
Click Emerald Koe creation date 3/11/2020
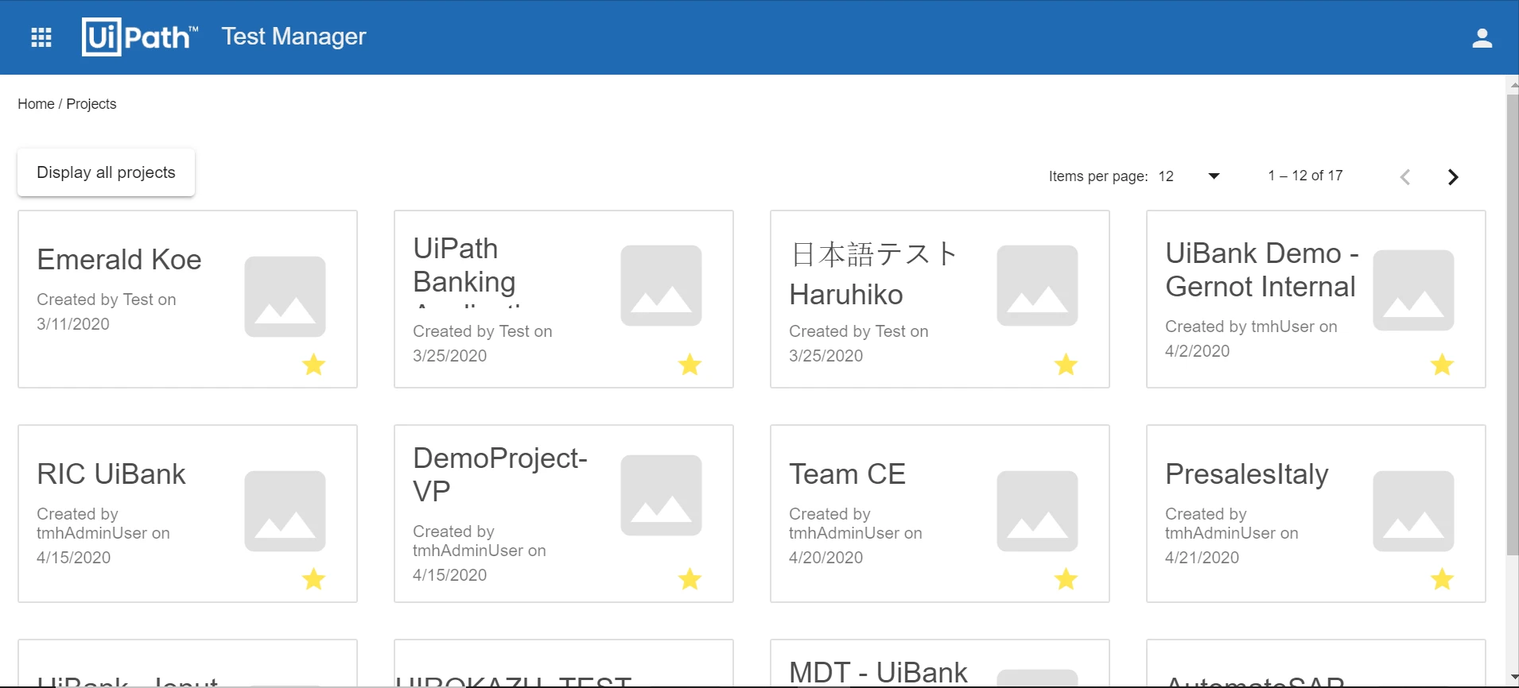click(x=73, y=324)
